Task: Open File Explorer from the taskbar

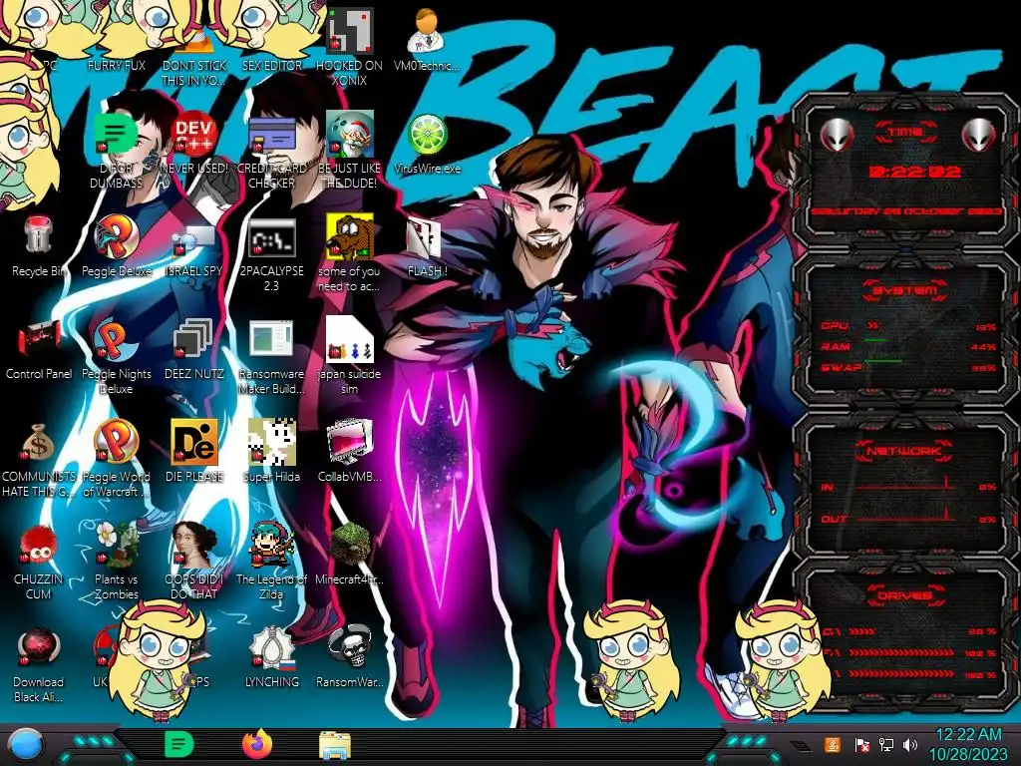Action: 335,745
